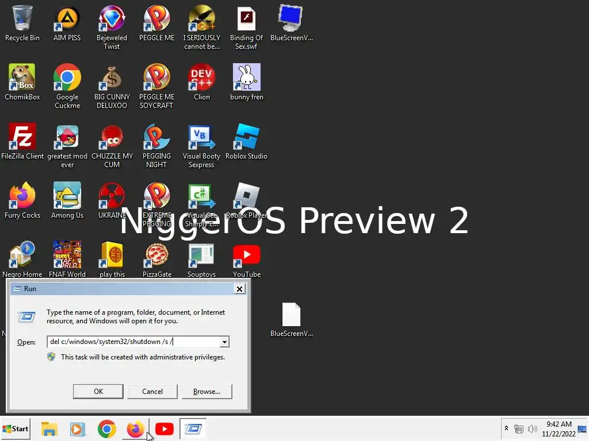The image size is (589, 441).
Task: Select the Google Chrome desktop shortcut
Action: (x=67, y=87)
